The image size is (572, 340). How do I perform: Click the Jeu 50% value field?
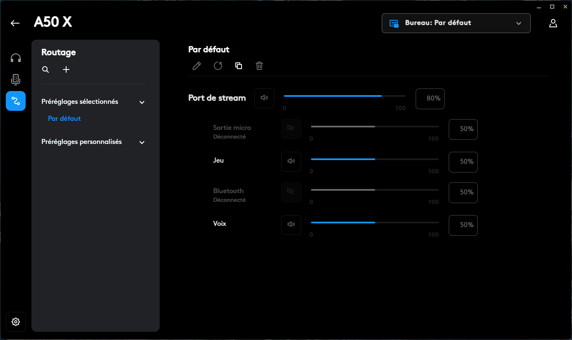(463, 162)
